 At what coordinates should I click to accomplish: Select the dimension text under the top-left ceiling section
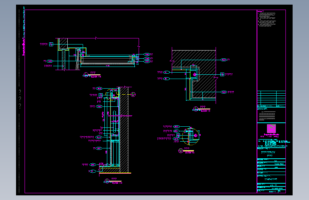point(108,66)
